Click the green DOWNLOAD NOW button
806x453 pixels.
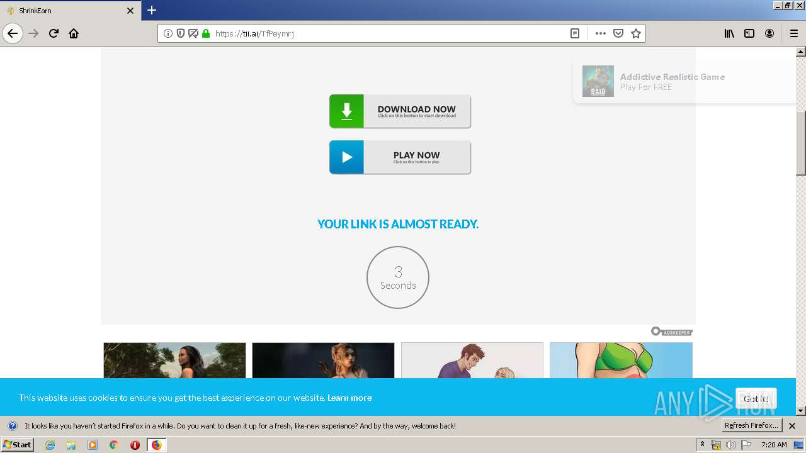pyautogui.click(x=400, y=111)
